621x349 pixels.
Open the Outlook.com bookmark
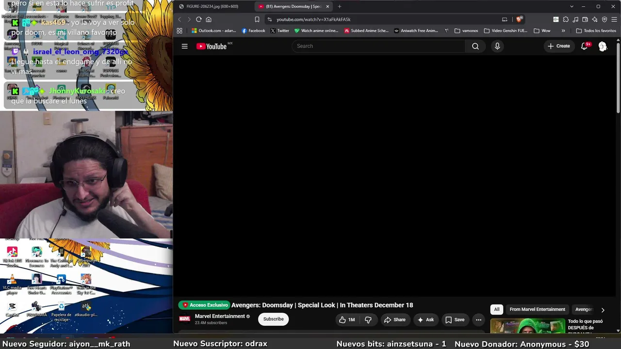tap(213, 31)
